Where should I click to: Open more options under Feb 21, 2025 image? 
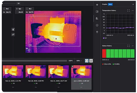point(59,87)
